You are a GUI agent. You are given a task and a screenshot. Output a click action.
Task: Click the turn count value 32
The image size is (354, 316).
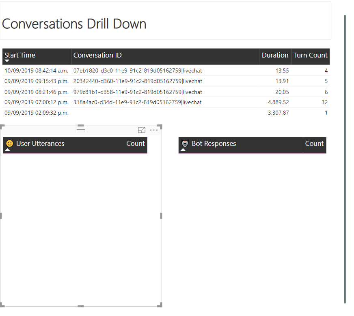pos(324,102)
